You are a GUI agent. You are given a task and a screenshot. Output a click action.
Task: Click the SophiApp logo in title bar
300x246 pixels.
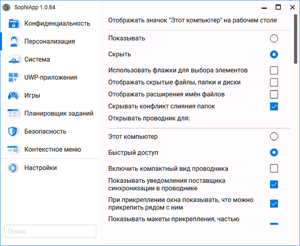tap(6, 8)
